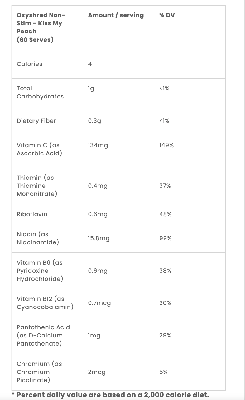The height and width of the screenshot is (400, 245).
Task: Click the 48% Riboflavin daily value
Action: pos(165,214)
